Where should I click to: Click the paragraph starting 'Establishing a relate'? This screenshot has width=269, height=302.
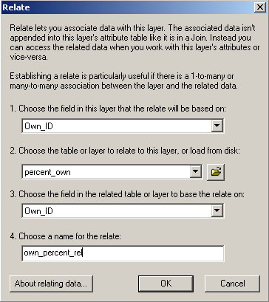pyautogui.click(x=122, y=81)
